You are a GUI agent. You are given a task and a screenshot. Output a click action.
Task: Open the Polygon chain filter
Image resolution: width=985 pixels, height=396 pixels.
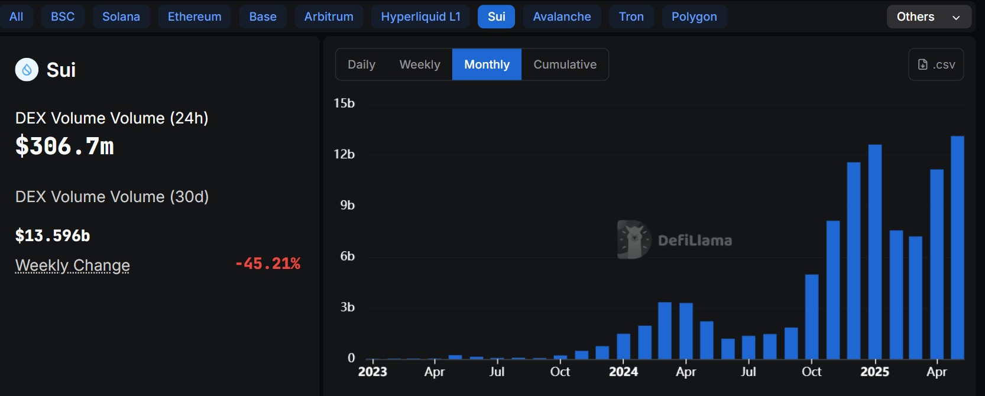coord(694,17)
